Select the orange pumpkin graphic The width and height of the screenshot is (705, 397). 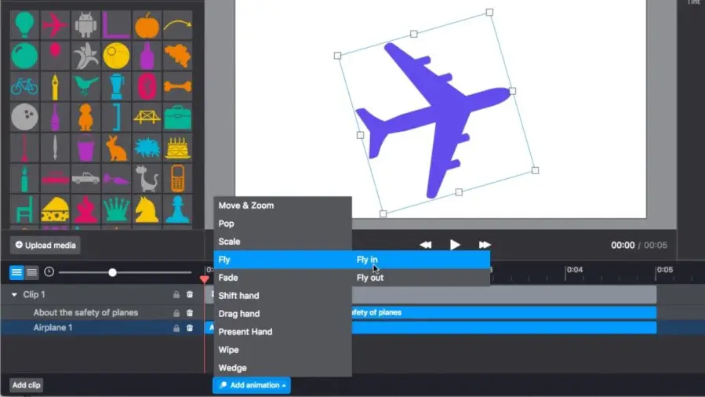coord(147,24)
